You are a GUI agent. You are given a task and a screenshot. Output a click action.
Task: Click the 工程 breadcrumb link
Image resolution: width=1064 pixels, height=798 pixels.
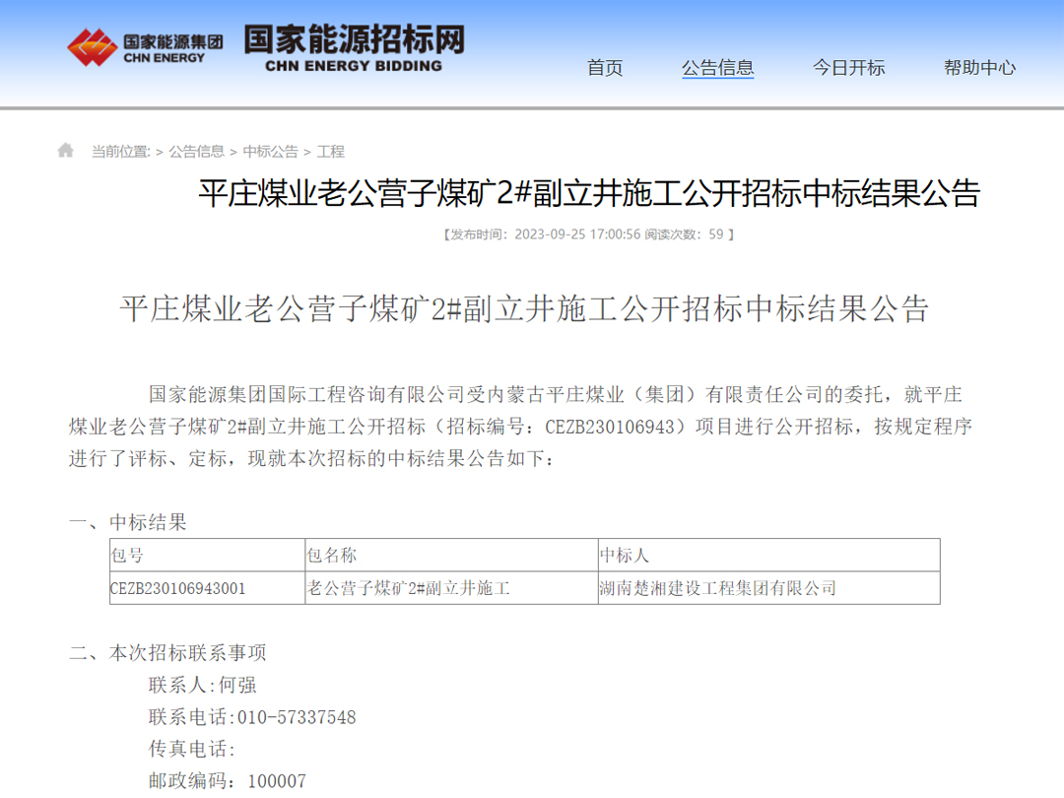pyautogui.click(x=330, y=152)
